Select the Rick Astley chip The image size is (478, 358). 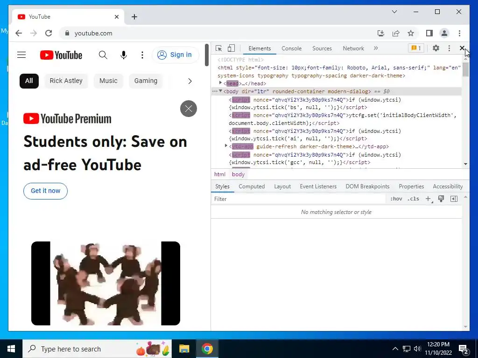point(66,81)
